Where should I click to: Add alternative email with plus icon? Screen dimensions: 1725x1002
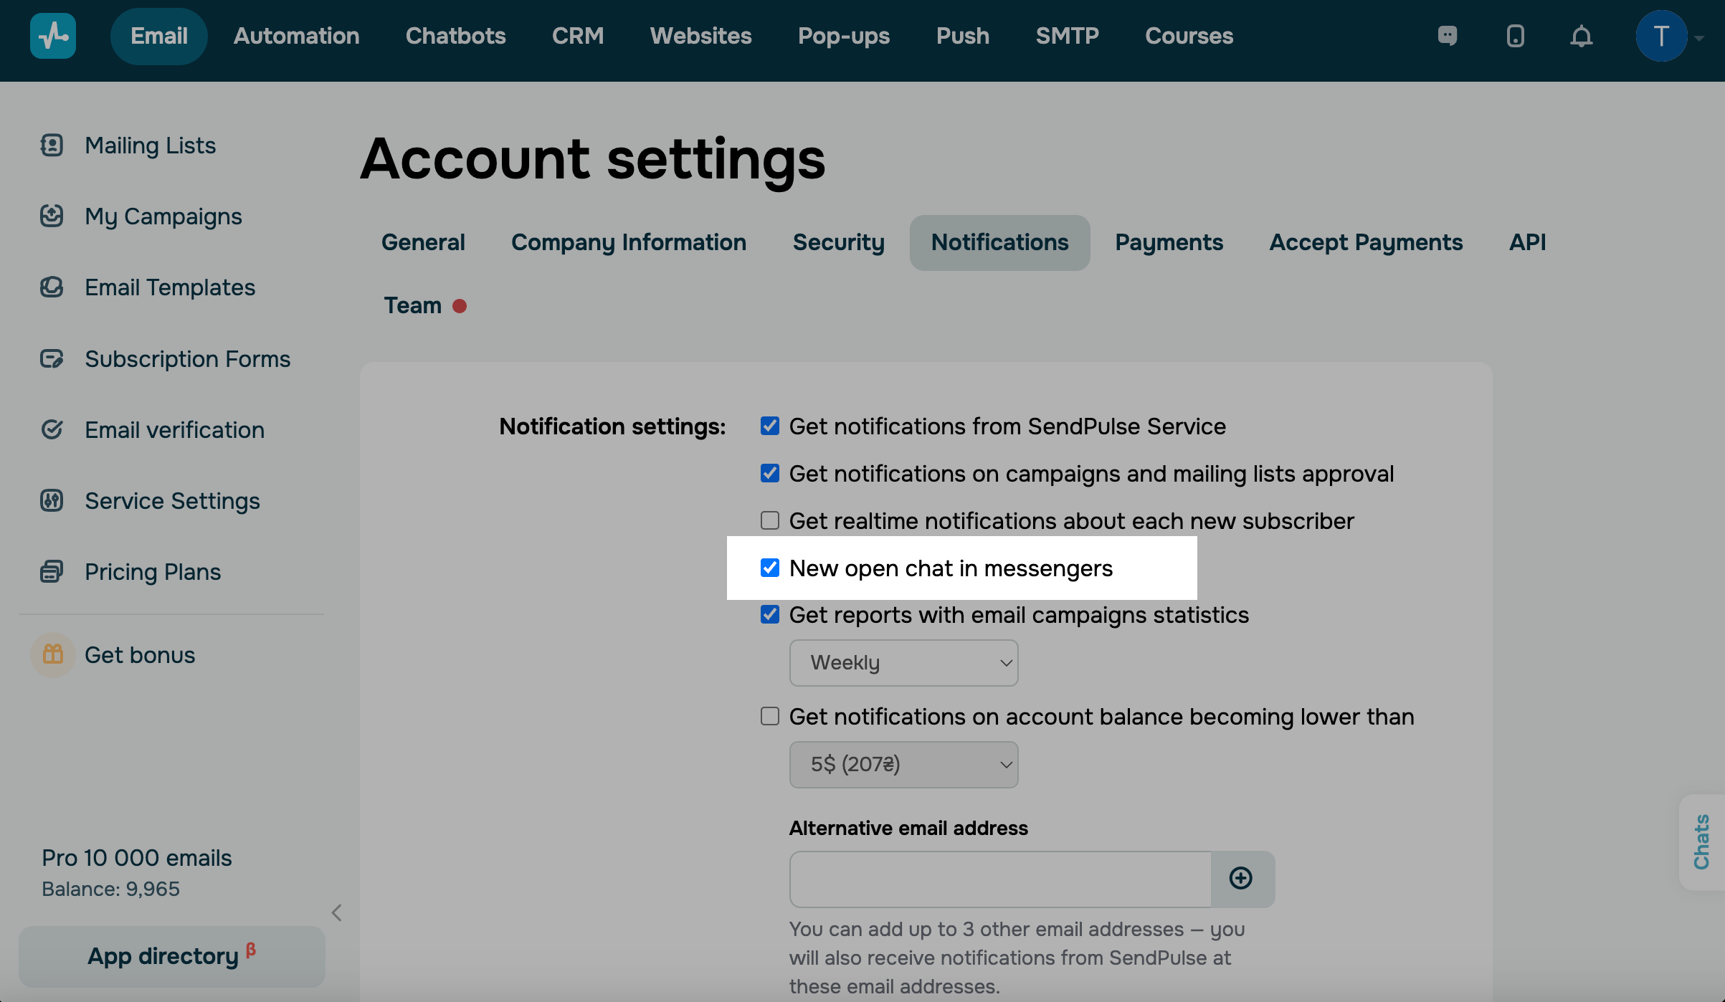click(x=1241, y=879)
